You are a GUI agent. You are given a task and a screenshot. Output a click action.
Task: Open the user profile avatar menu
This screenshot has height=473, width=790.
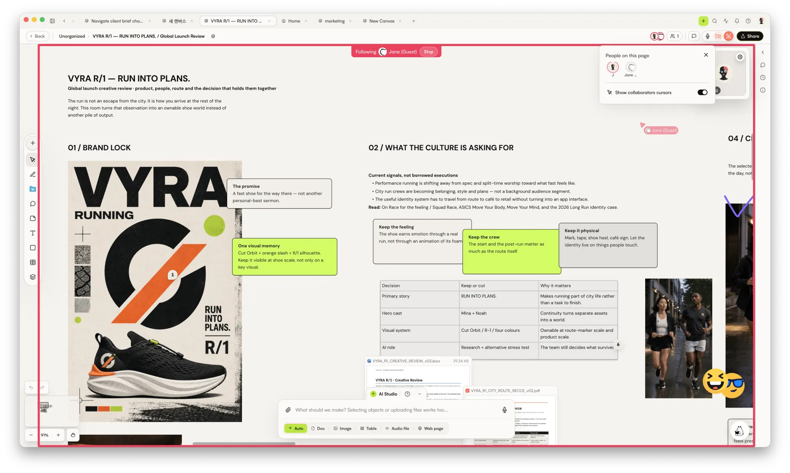click(762, 21)
